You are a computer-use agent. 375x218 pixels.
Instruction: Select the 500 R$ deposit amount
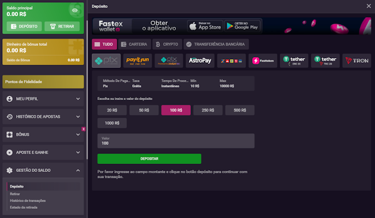coord(240,110)
